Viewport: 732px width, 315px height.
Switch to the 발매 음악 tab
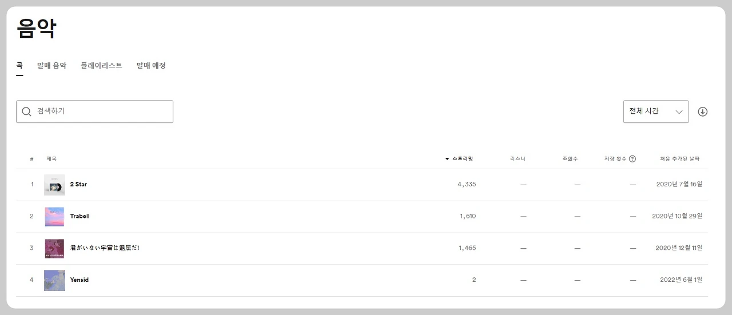tap(51, 66)
